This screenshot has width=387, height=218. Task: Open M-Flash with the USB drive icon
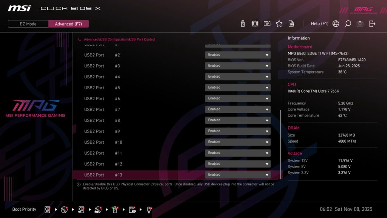point(242,23)
